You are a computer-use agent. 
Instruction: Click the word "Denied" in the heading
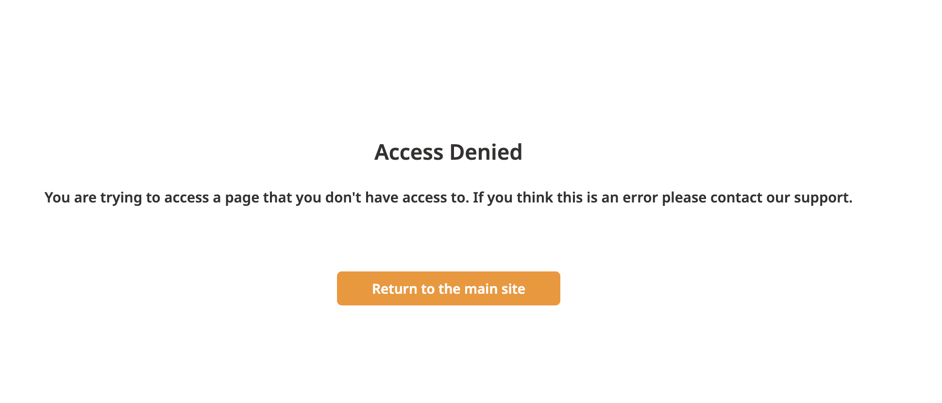tap(486, 152)
